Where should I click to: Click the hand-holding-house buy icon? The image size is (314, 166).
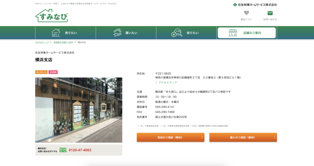pyautogui.click(x=117, y=33)
